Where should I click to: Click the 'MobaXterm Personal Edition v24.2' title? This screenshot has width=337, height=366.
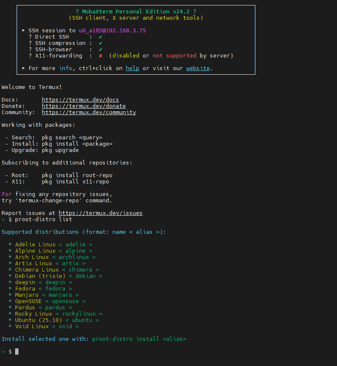pyautogui.click(x=136, y=12)
